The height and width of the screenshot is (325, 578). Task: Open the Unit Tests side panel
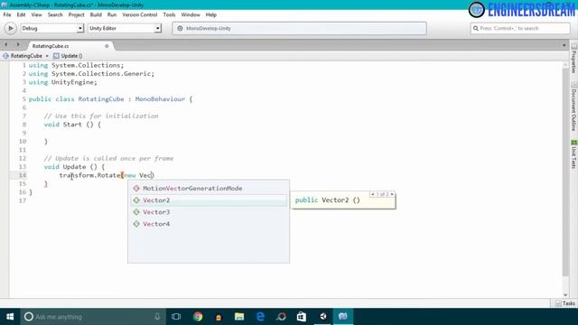[573, 154]
